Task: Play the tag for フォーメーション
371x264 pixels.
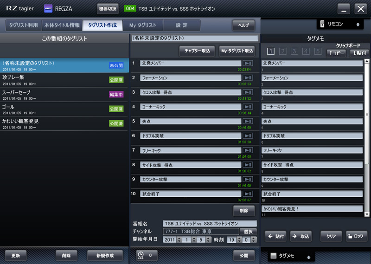Action: [248, 77]
